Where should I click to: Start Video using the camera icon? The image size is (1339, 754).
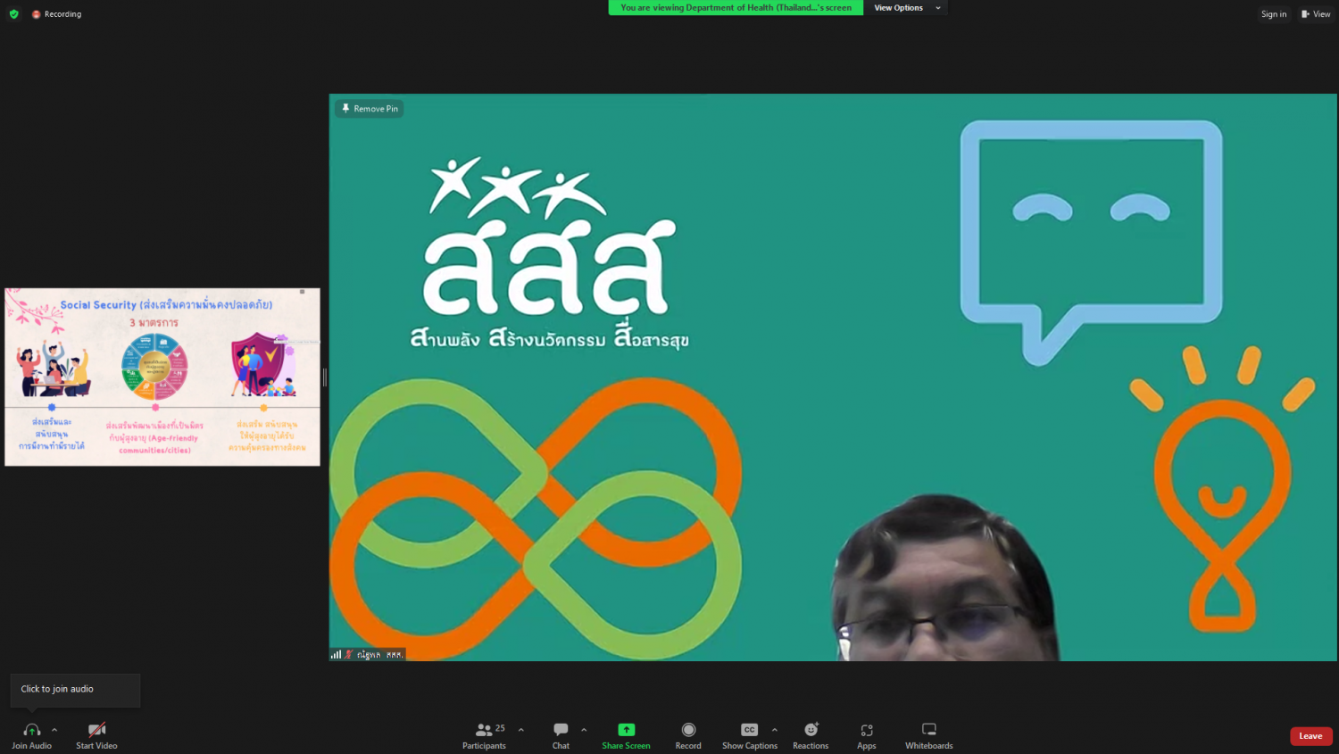96,730
